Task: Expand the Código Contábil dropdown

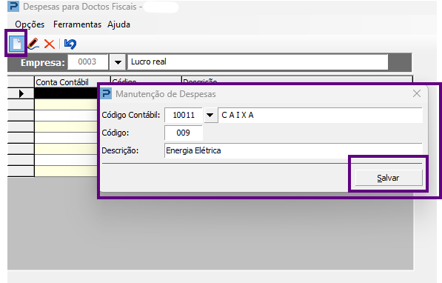Action: (210, 115)
